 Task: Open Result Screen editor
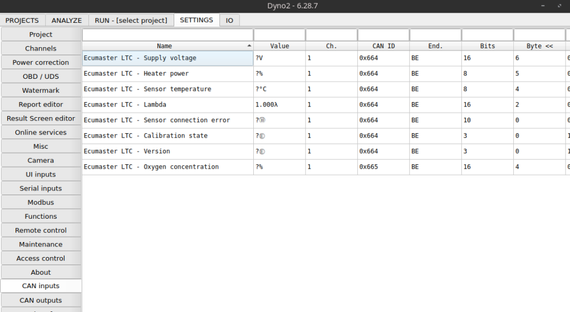(41, 118)
